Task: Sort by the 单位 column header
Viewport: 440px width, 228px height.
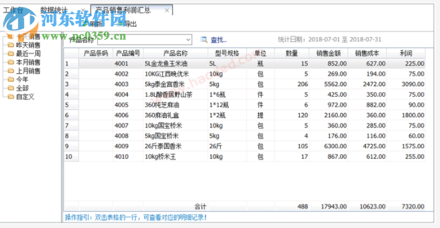Action: [x=261, y=53]
